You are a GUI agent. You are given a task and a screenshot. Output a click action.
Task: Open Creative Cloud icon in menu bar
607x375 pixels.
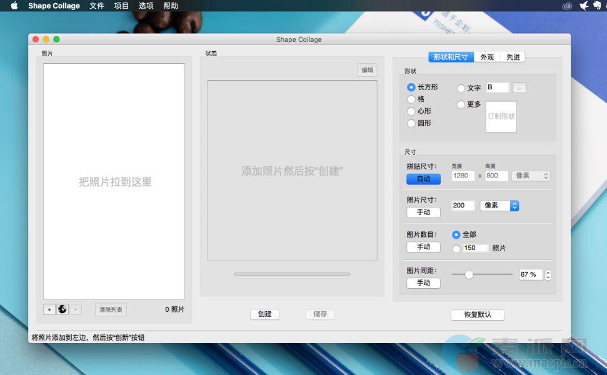567,6
